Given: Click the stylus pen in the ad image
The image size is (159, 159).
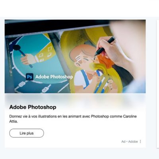Looking at the screenshot, I should point(105,46).
